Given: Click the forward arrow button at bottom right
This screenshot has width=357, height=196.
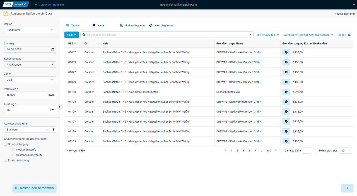Looking at the screenshot, I should (347, 188).
